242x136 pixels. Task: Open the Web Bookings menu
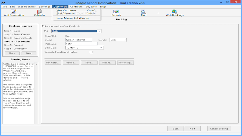pyautogui.click(x=27, y=7)
